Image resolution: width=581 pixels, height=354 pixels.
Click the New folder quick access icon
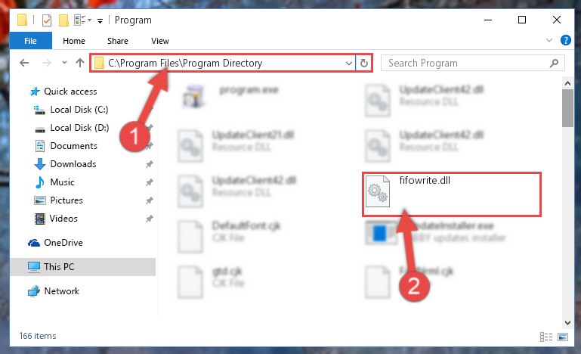[63, 20]
